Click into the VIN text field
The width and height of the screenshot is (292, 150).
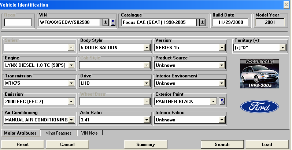click(69, 22)
